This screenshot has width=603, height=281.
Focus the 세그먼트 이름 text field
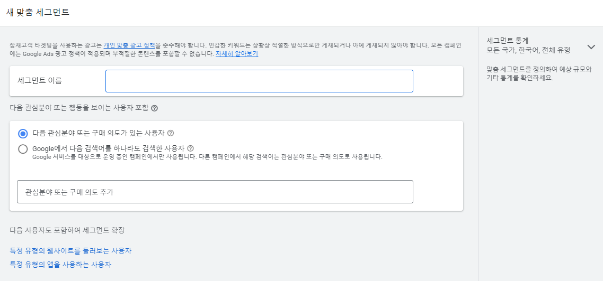click(x=259, y=81)
